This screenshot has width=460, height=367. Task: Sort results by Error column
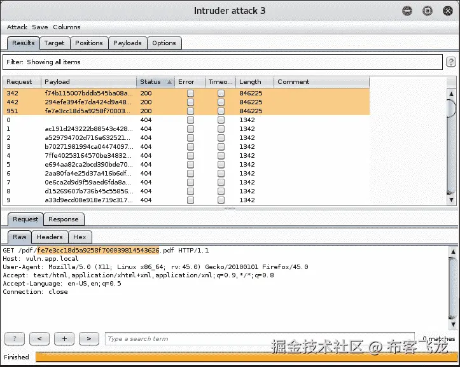[190, 82]
